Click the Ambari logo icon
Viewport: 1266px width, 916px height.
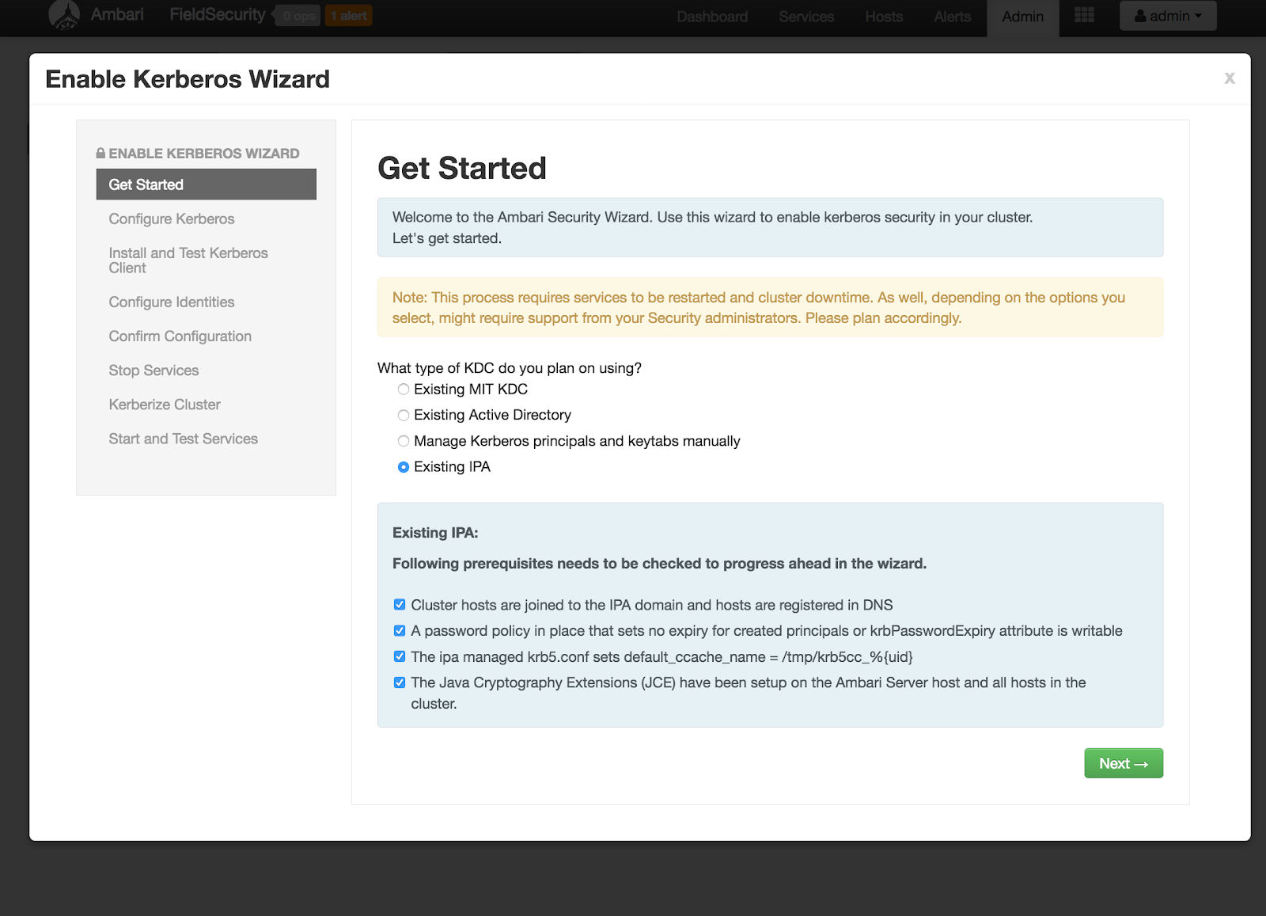(x=64, y=15)
